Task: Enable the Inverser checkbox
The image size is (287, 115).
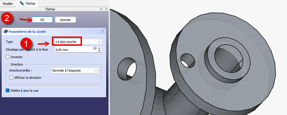Action: (7, 57)
